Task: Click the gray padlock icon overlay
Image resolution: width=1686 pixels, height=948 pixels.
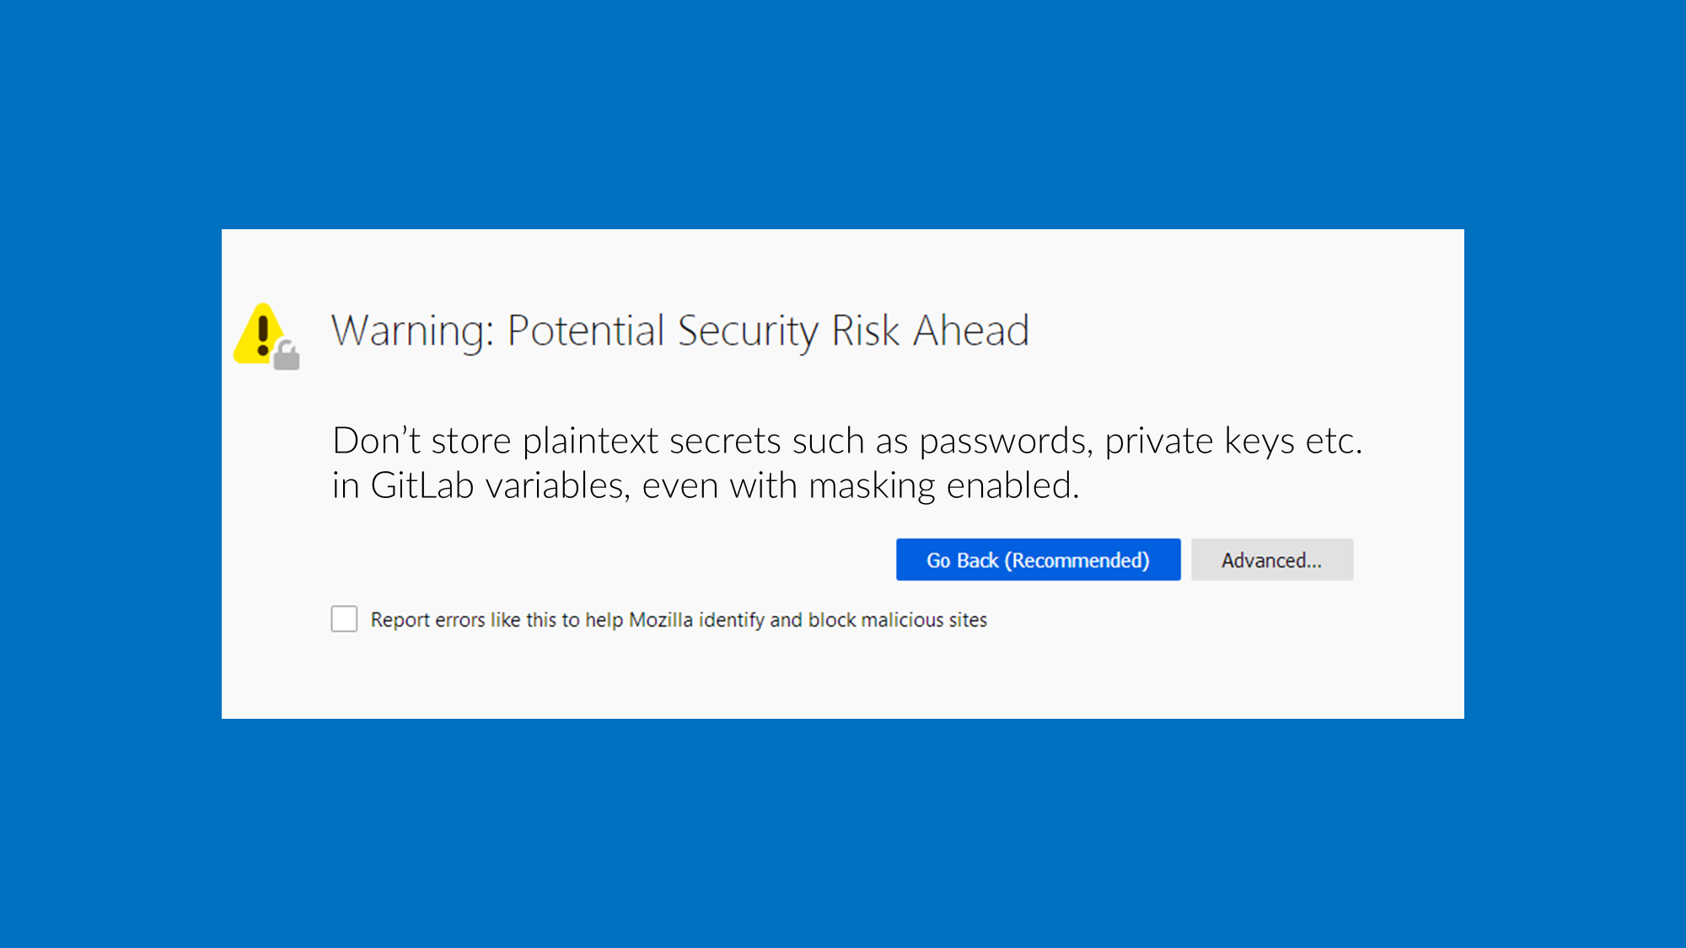Action: (x=287, y=356)
